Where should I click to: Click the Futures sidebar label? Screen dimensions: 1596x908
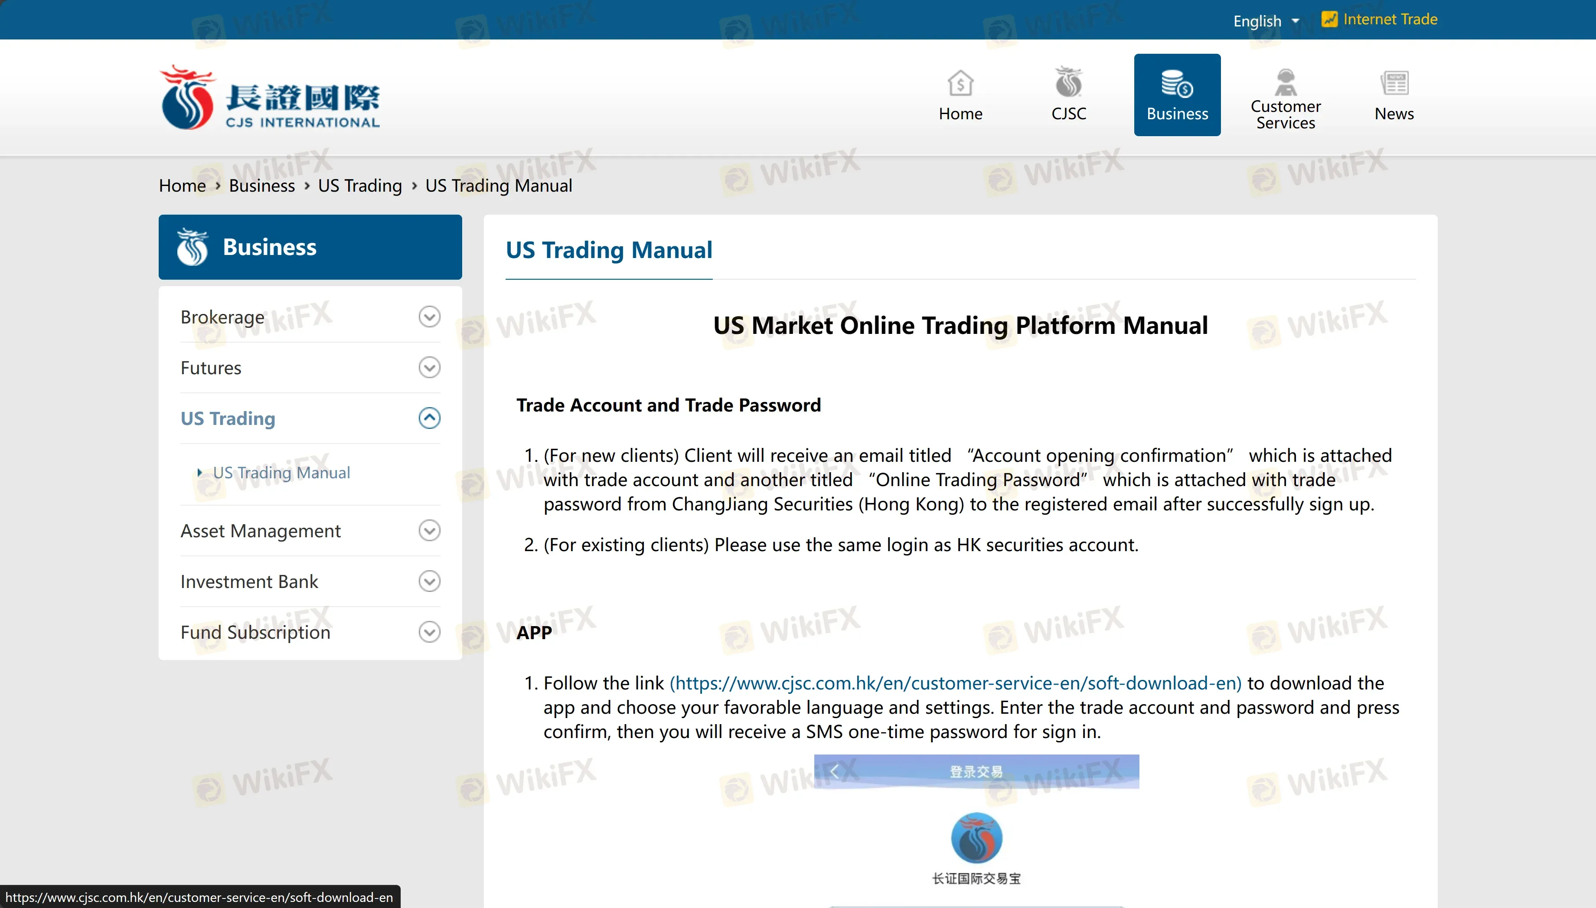click(211, 367)
